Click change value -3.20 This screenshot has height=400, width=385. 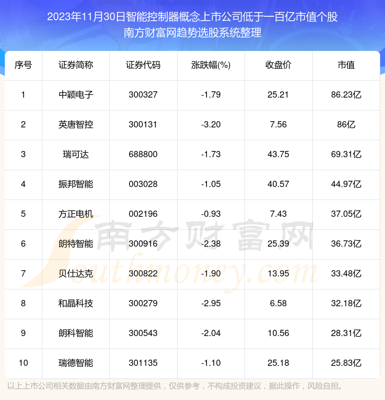click(211, 125)
